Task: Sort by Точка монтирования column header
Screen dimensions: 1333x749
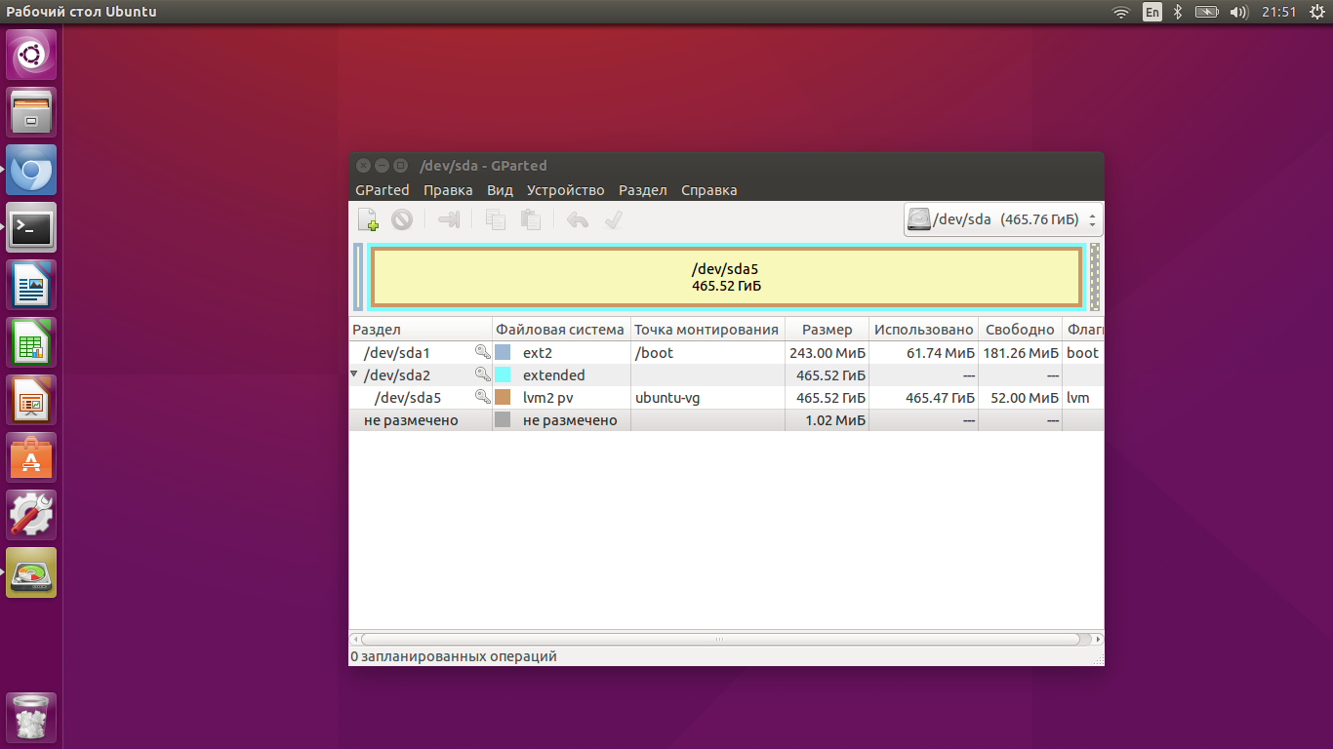Action: point(707,330)
